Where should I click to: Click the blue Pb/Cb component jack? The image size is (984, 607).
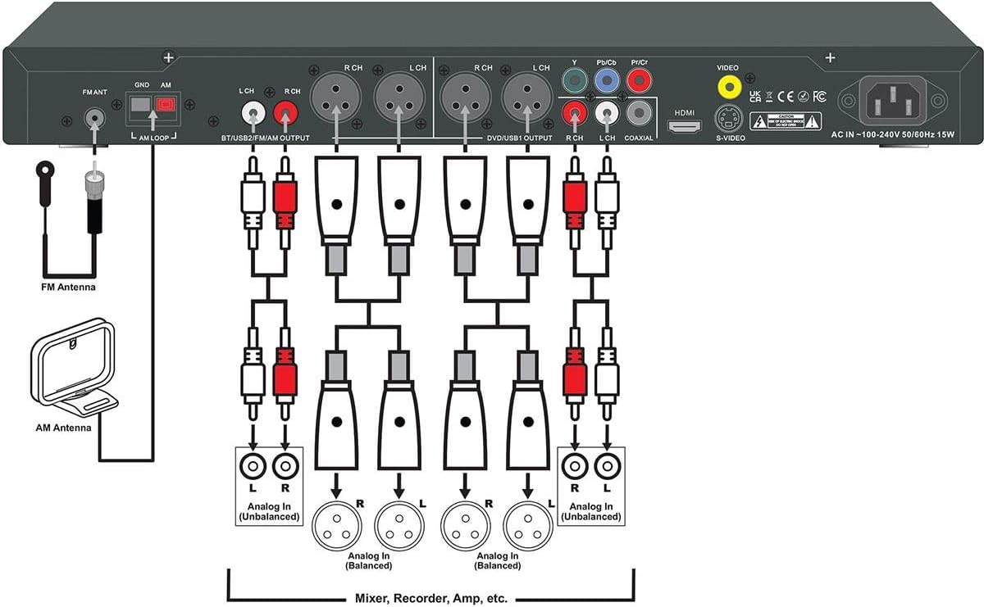coord(606,79)
